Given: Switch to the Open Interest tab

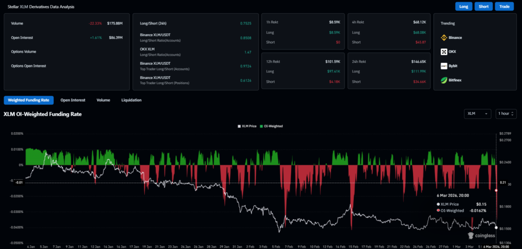Looking at the screenshot, I should click(73, 100).
